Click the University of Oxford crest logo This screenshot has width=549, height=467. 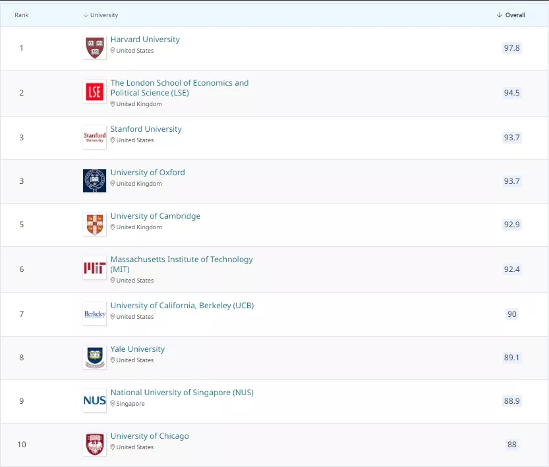[94, 180]
